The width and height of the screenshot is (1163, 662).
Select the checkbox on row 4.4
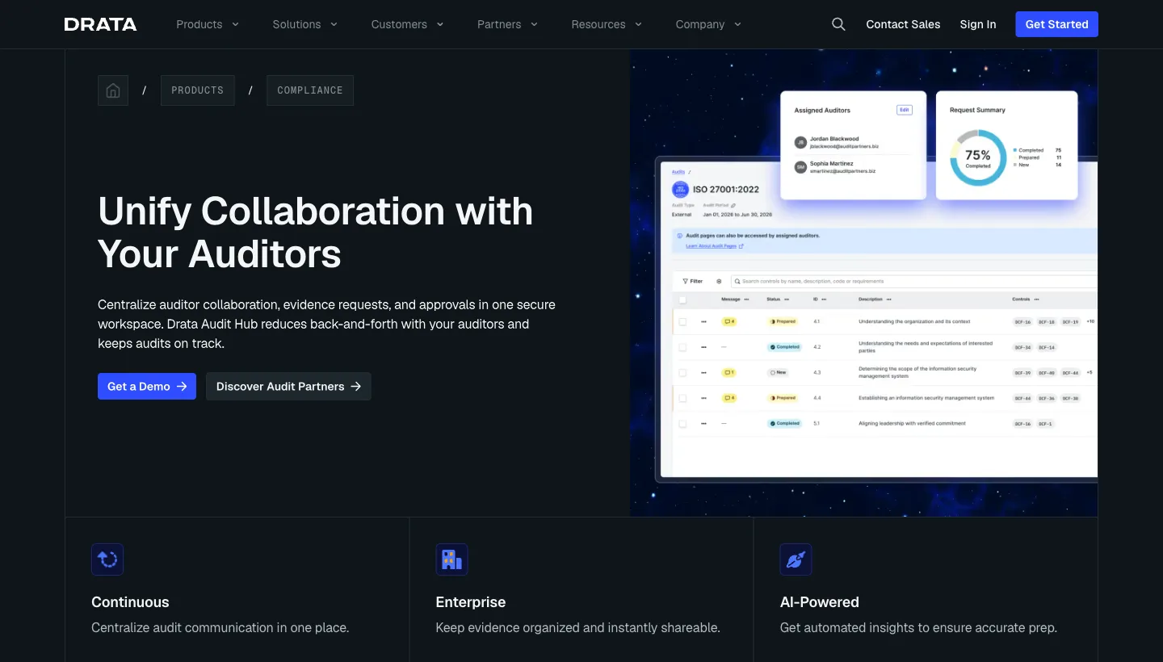pyautogui.click(x=682, y=398)
